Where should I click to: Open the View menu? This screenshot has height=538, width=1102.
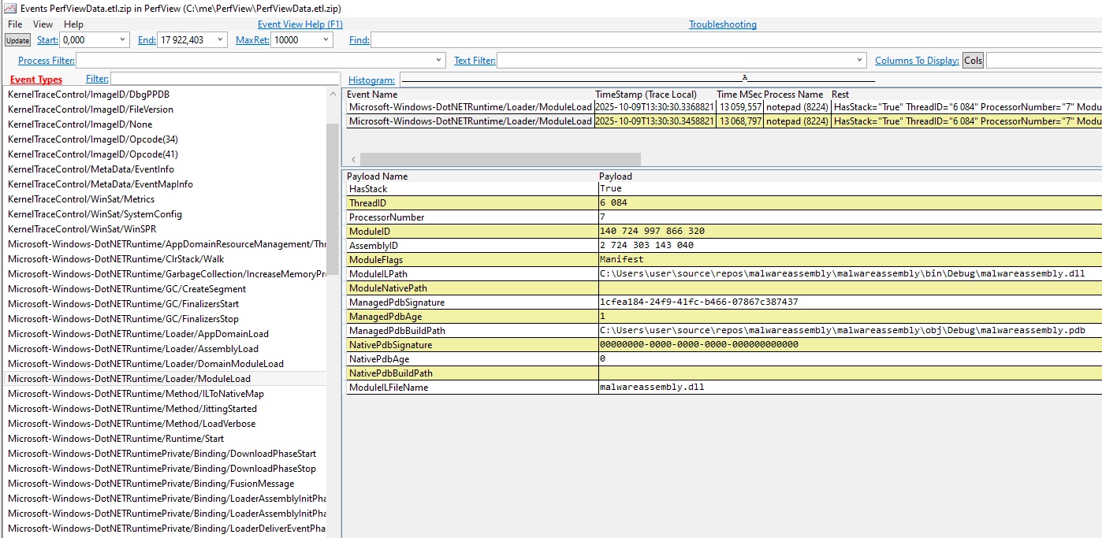[x=43, y=24]
